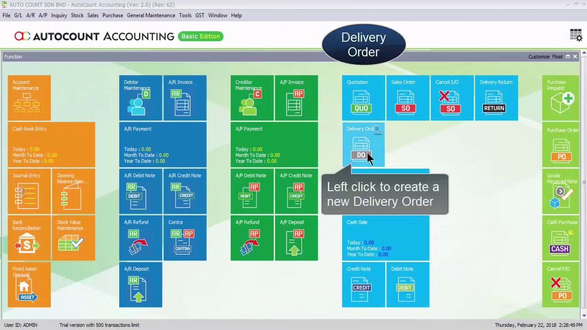Viewport: 587px width, 330px height.
Task: Open the G/L menu
Action: click(x=18, y=15)
